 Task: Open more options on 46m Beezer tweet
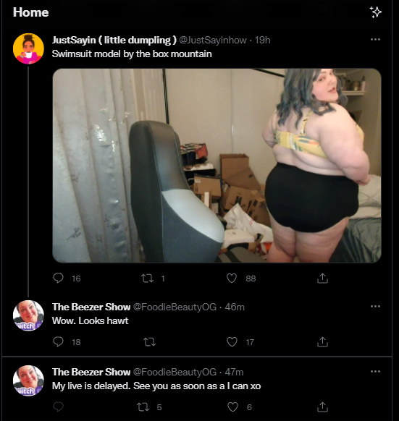375,307
